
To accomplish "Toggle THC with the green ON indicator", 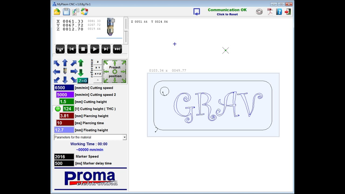I will [58, 109].
